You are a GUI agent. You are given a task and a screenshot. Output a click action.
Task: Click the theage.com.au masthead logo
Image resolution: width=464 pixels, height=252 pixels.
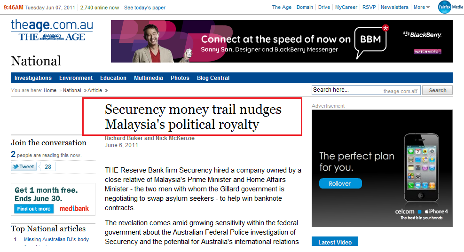click(x=52, y=30)
